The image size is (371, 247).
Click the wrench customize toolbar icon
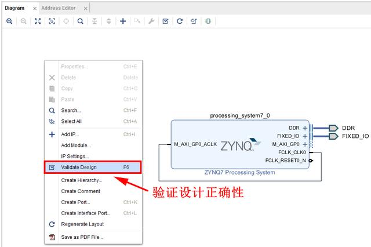tap(151, 21)
